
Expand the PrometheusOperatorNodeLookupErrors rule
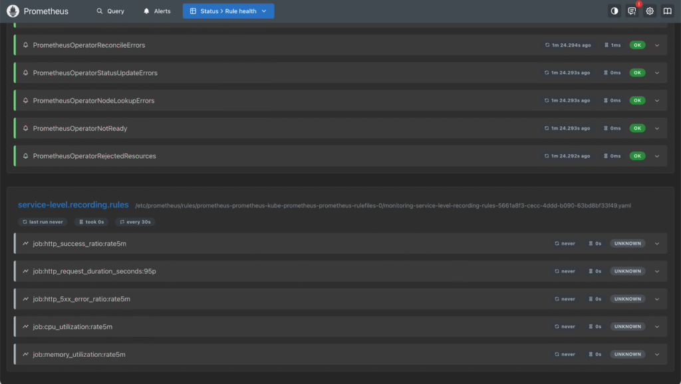(657, 101)
